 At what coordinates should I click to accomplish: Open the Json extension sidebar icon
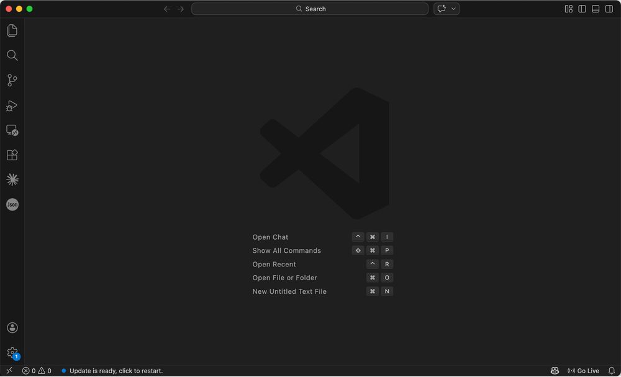click(12, 204)
